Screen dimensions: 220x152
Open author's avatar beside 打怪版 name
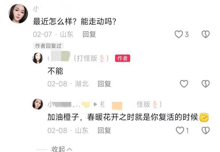[x=37, y=58]
